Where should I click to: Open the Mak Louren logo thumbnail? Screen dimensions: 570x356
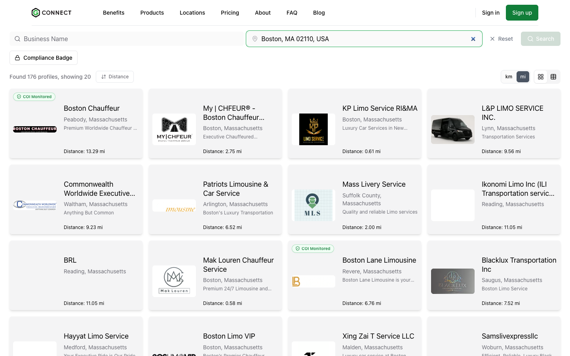(174, 281)
